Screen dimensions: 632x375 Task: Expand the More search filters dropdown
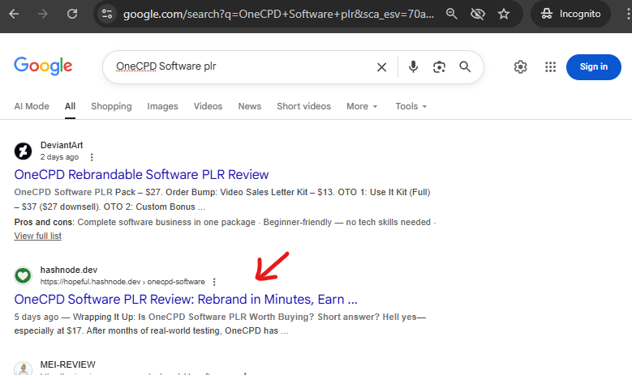point(362,106)
